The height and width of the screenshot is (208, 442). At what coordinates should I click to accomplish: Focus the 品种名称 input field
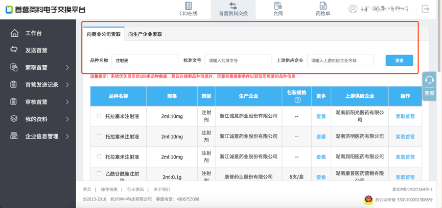(145, 61)
